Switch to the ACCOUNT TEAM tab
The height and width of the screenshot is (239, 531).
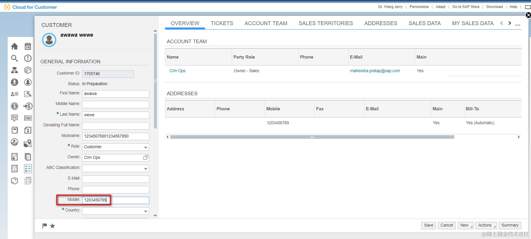pos(266,23)
